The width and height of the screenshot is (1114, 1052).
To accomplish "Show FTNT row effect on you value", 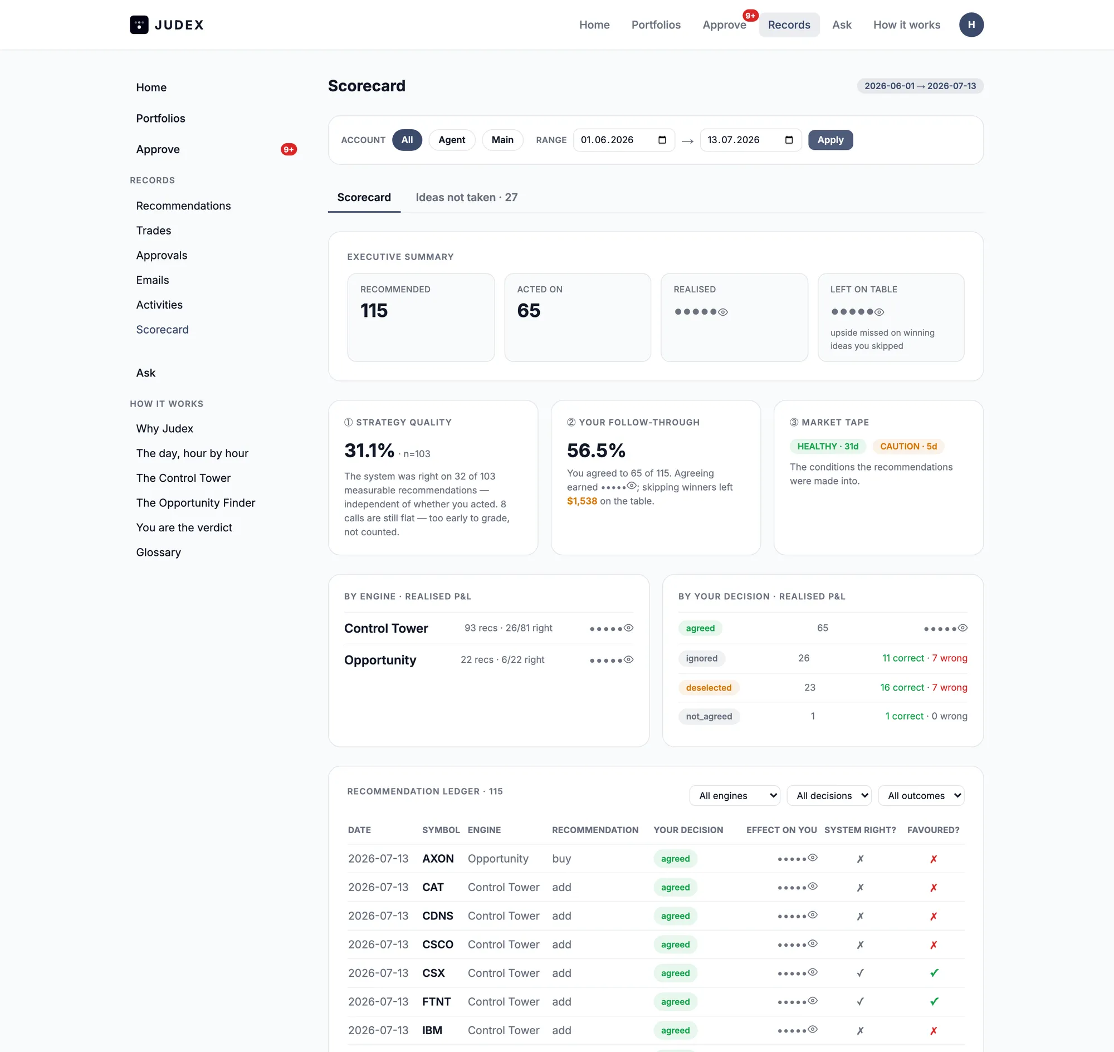I will (x=812, y=1000).
